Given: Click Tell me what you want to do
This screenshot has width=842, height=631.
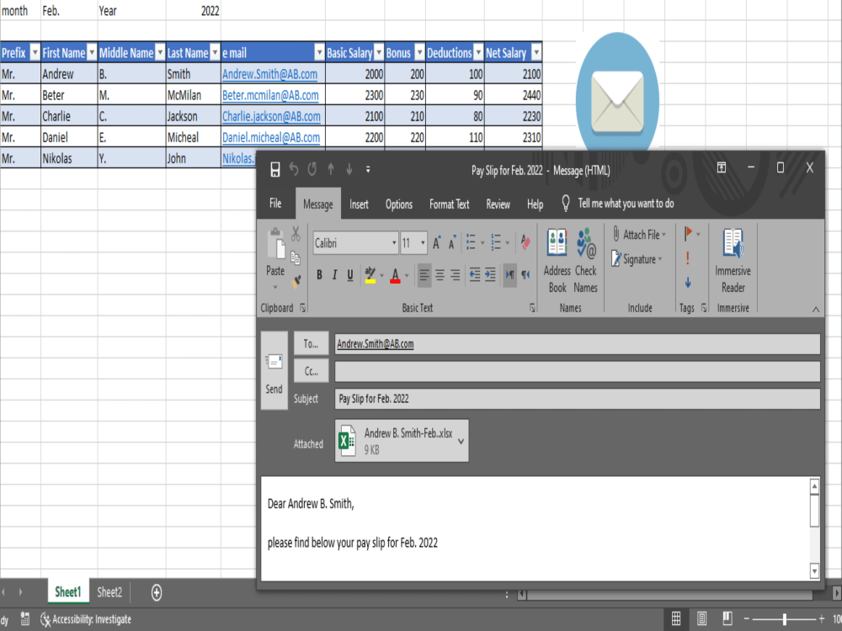Looking at the screenshot, I should 617,204.
